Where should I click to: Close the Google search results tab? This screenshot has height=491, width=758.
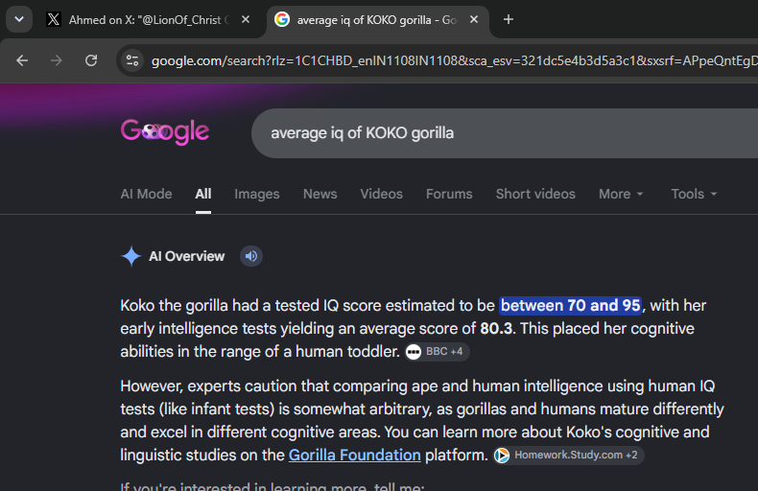pos(474,19)
